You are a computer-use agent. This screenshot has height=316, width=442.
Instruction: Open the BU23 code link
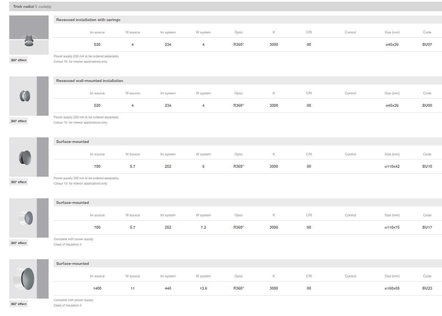point(427,288)
